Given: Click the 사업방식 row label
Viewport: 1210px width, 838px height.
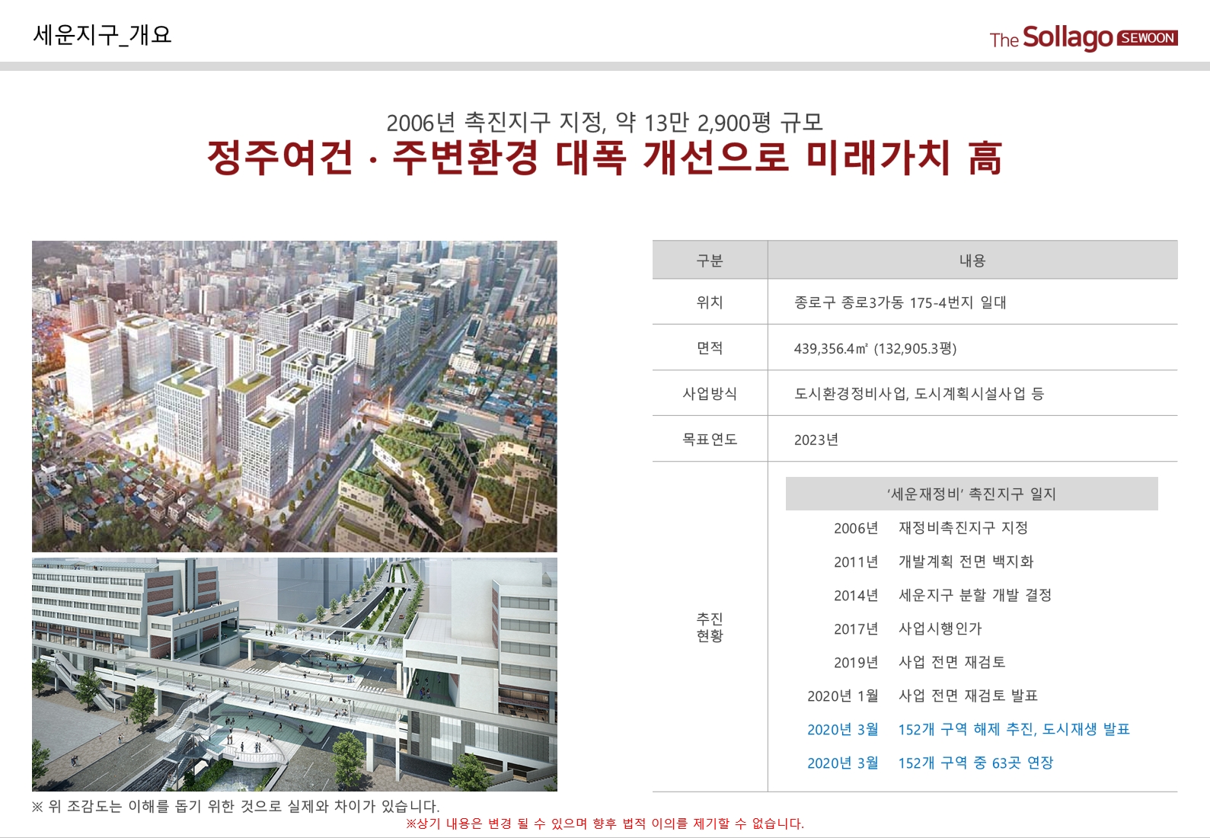Looking at the screenshot, I should pyautogui.click(x=710, y=394).
